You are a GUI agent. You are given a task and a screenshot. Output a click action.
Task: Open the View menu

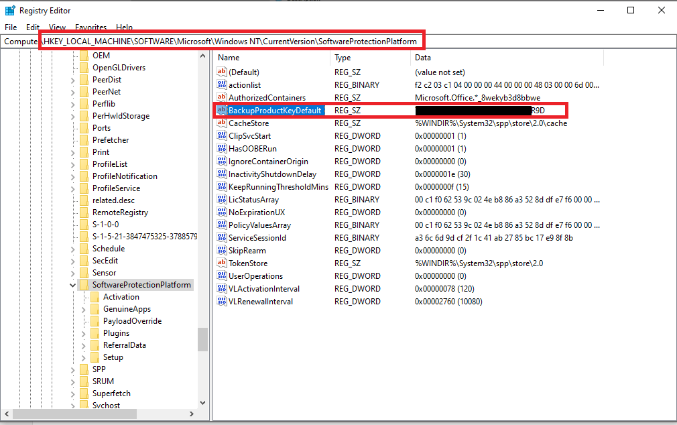(x=57, y=27)
